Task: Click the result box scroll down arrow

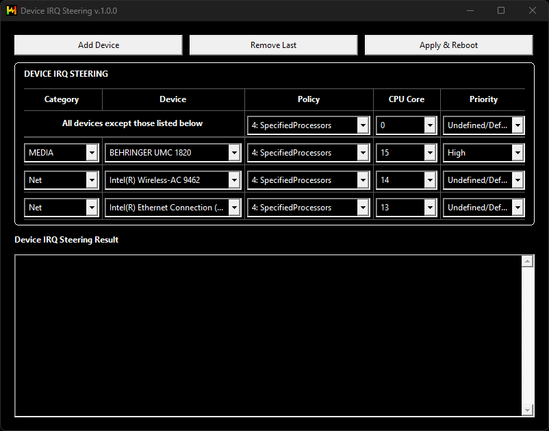Action: tap(527, 410)
